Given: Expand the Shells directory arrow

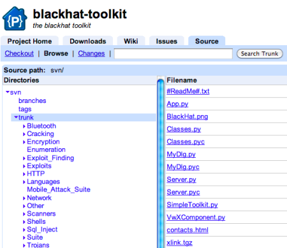Looking at the screenshot, I should 24,222.
